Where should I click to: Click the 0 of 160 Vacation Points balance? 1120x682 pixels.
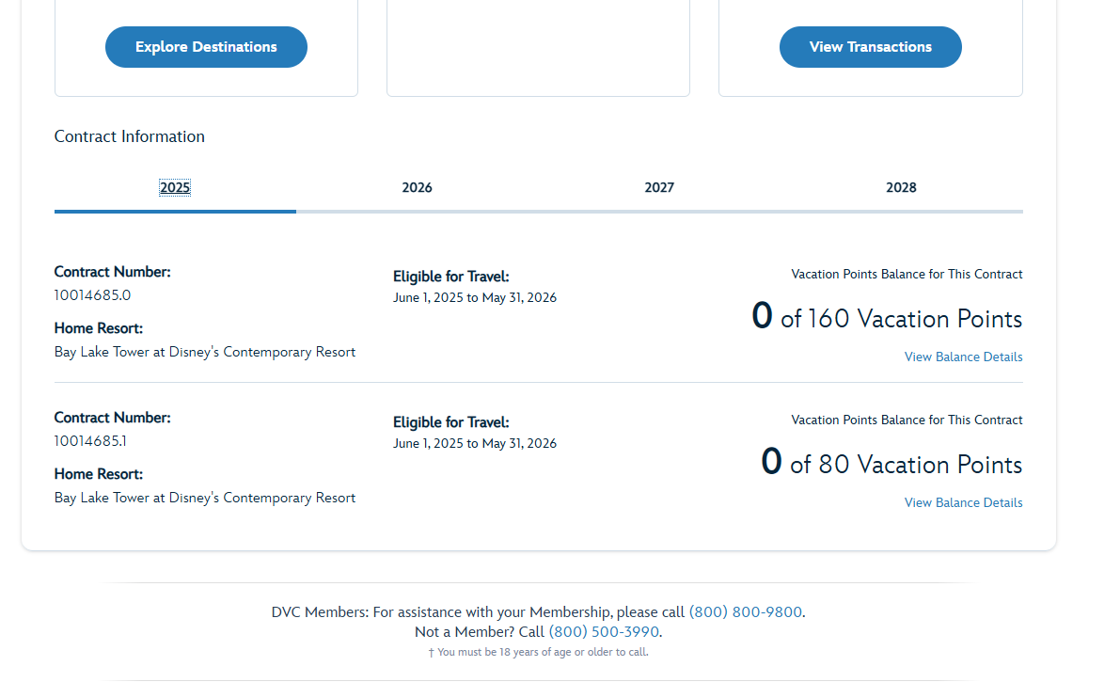tap(887, 318)
